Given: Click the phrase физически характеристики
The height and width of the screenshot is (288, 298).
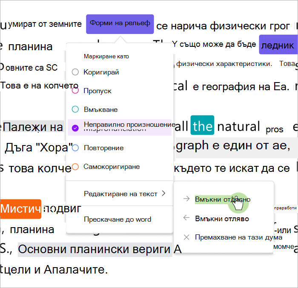Looking at the screenshot, I should click(x=224, y=64).
